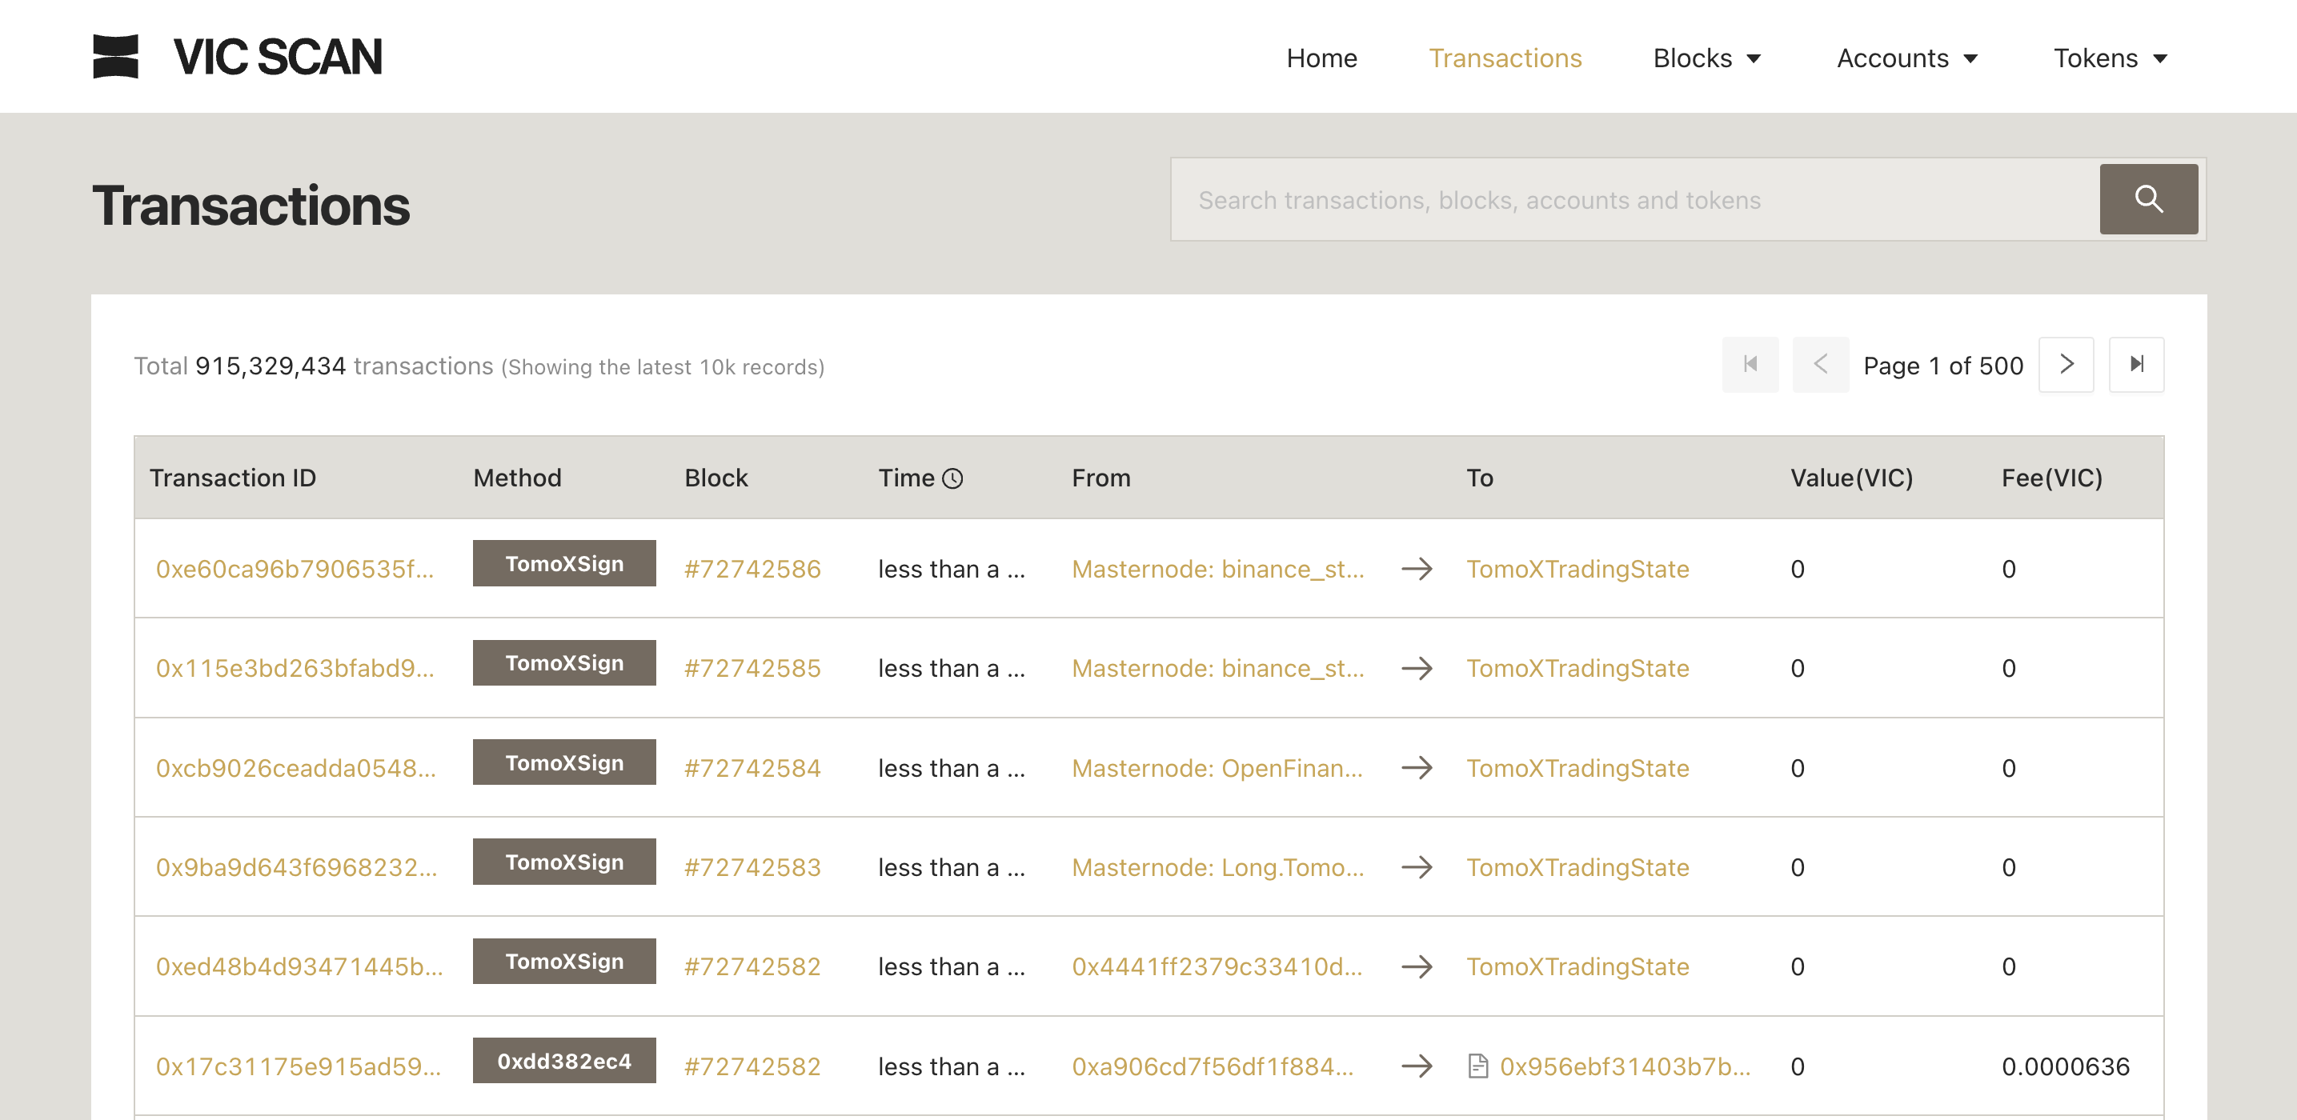
Task: Toggle time format clock icon
Action: (952, 478)
